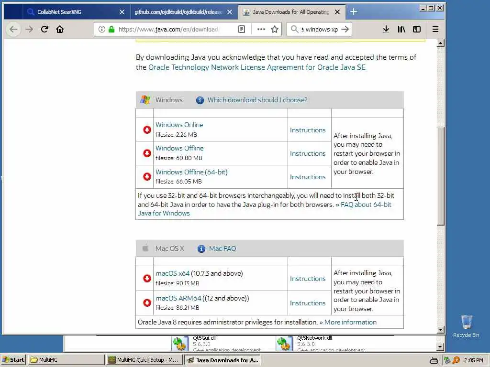490x367 pixels.
Task: Open a new tab with the plus button
Action: click(x=354, y=12)
